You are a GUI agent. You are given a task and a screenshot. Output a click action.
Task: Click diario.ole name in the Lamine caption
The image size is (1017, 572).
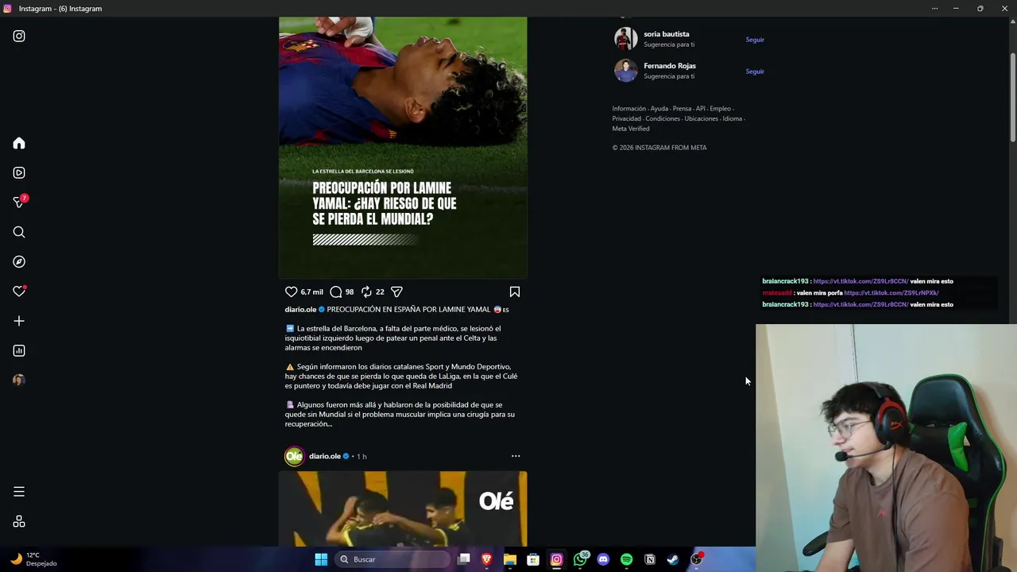pyautogui.click(x=300, y=309)
